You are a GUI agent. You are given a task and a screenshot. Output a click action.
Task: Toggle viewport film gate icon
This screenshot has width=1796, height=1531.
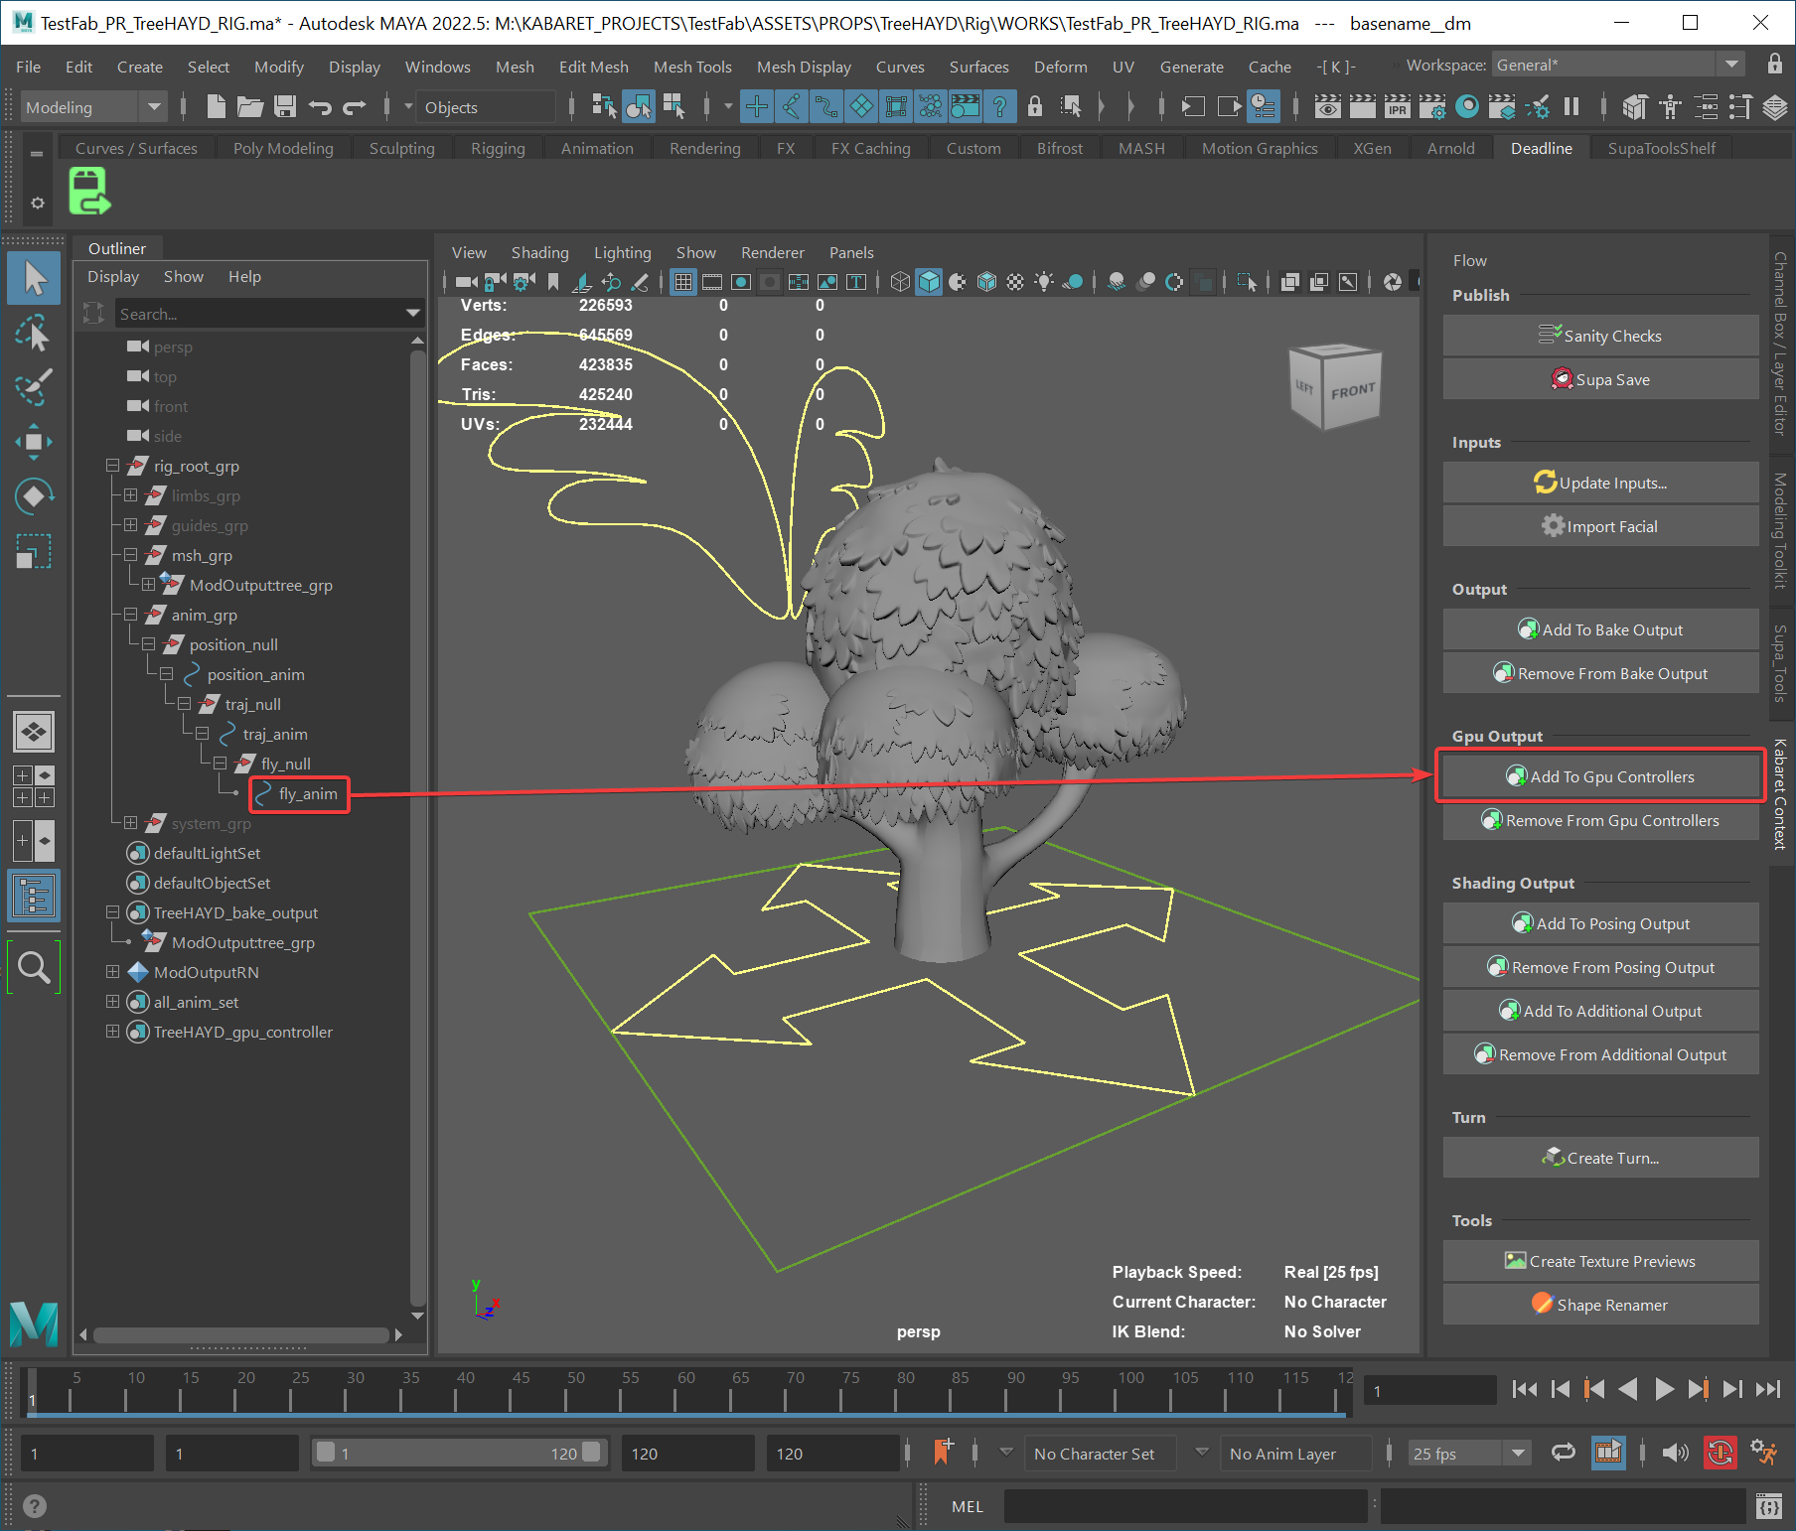tap(711, 282)
